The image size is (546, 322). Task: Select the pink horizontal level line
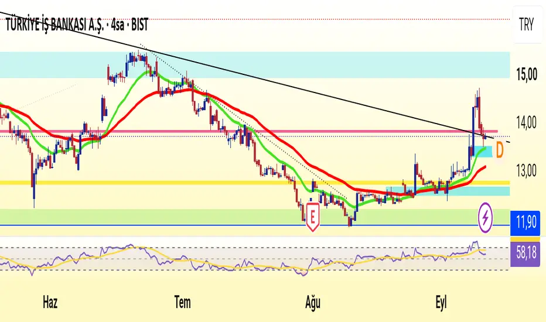(x=249, y=131)
